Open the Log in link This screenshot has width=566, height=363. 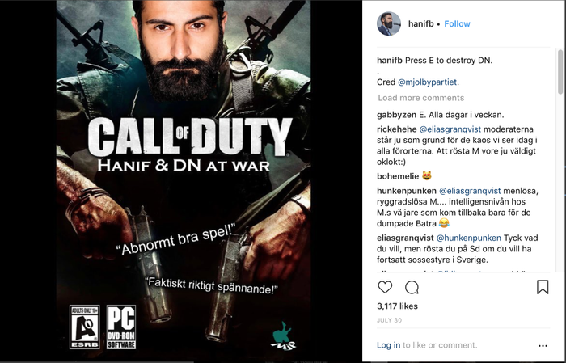[388, 345]
